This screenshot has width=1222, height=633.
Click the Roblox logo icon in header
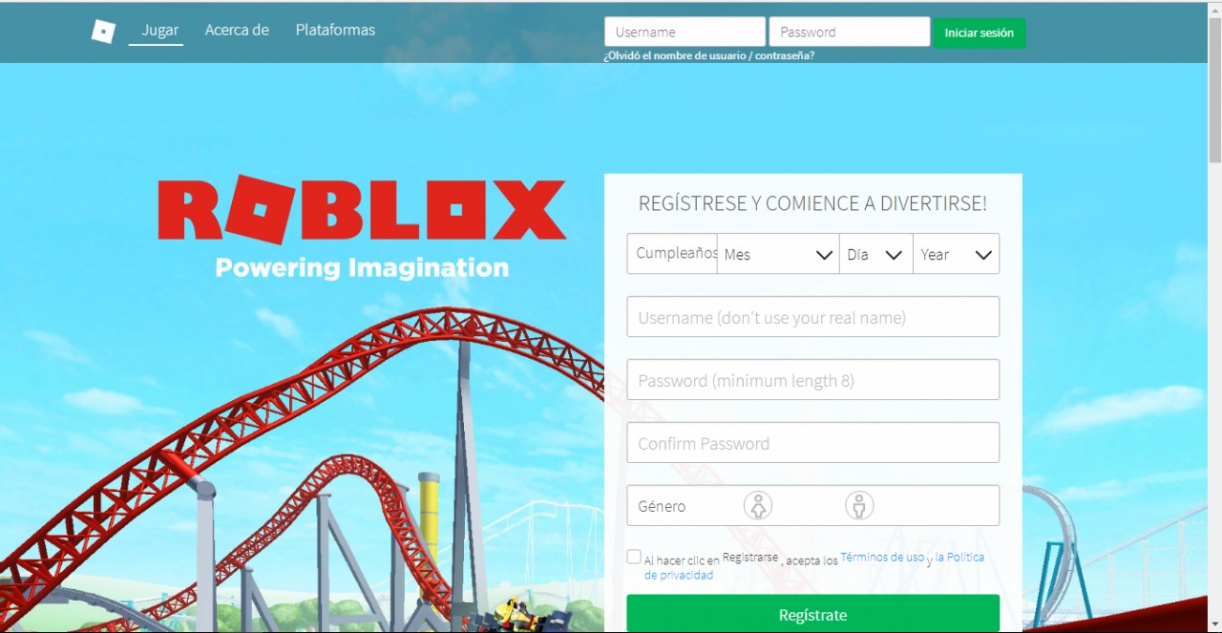tap(103, 32)
